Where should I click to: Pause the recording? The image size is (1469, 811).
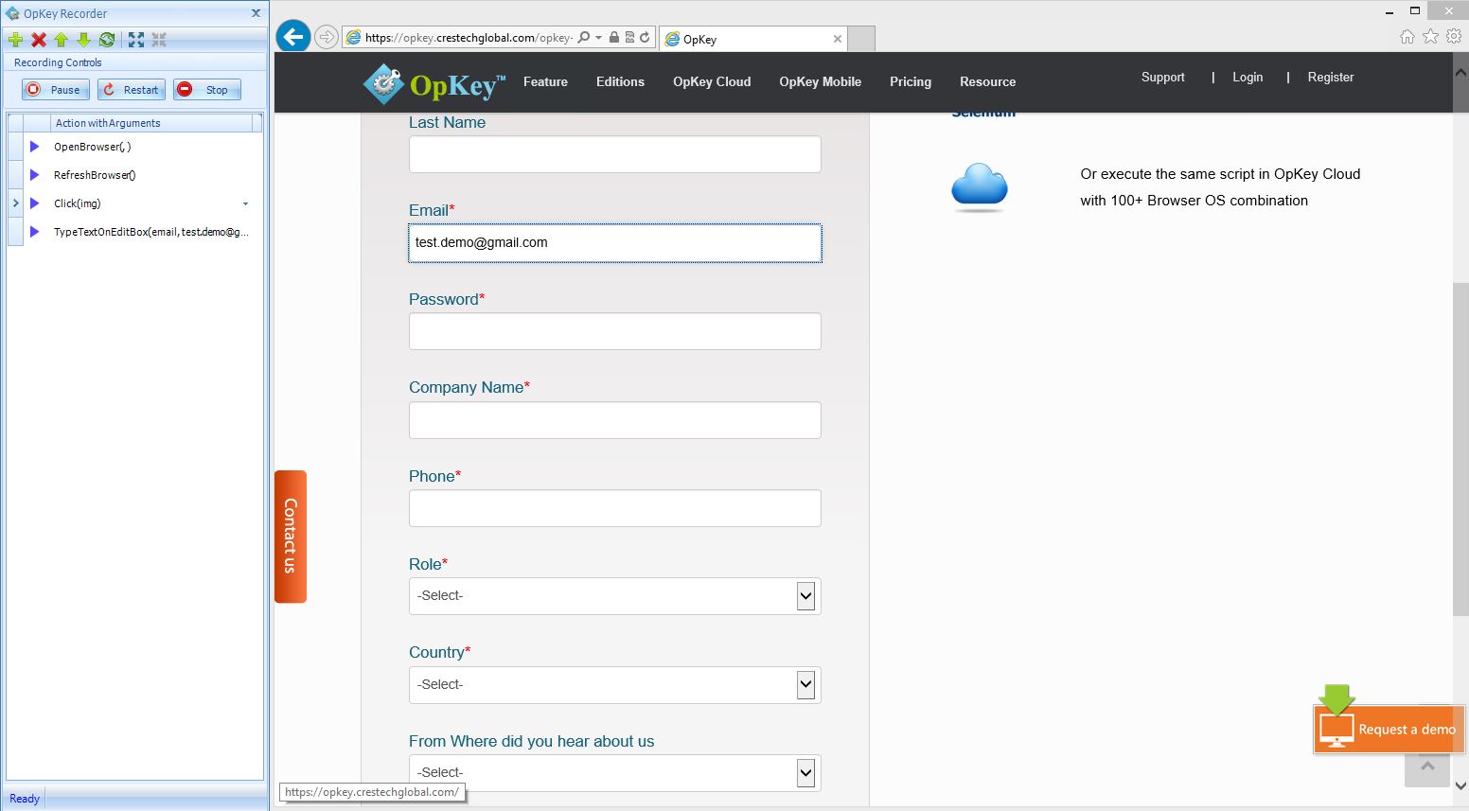(56, 90)
